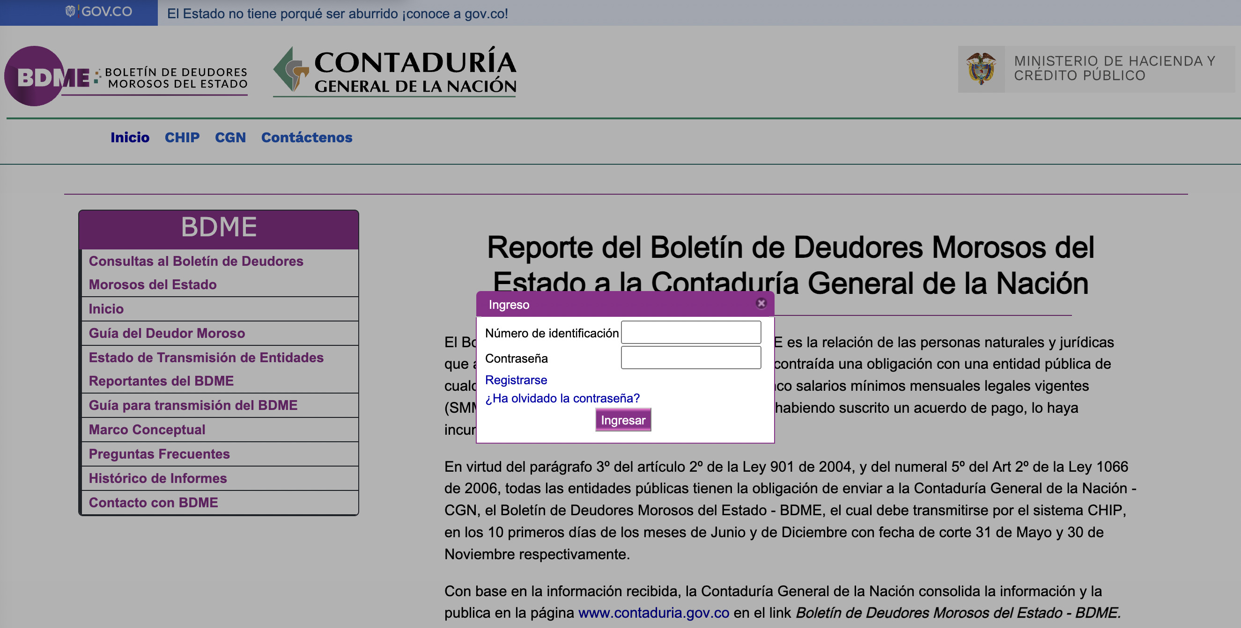Open the CGN navigation item
1241x628 pixels.
(x=230, y=138)
